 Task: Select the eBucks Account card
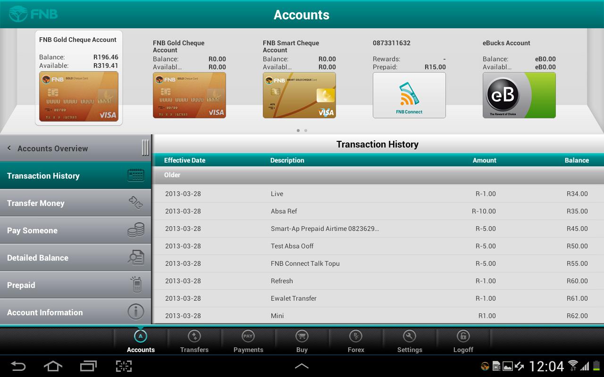coord(519,78)
